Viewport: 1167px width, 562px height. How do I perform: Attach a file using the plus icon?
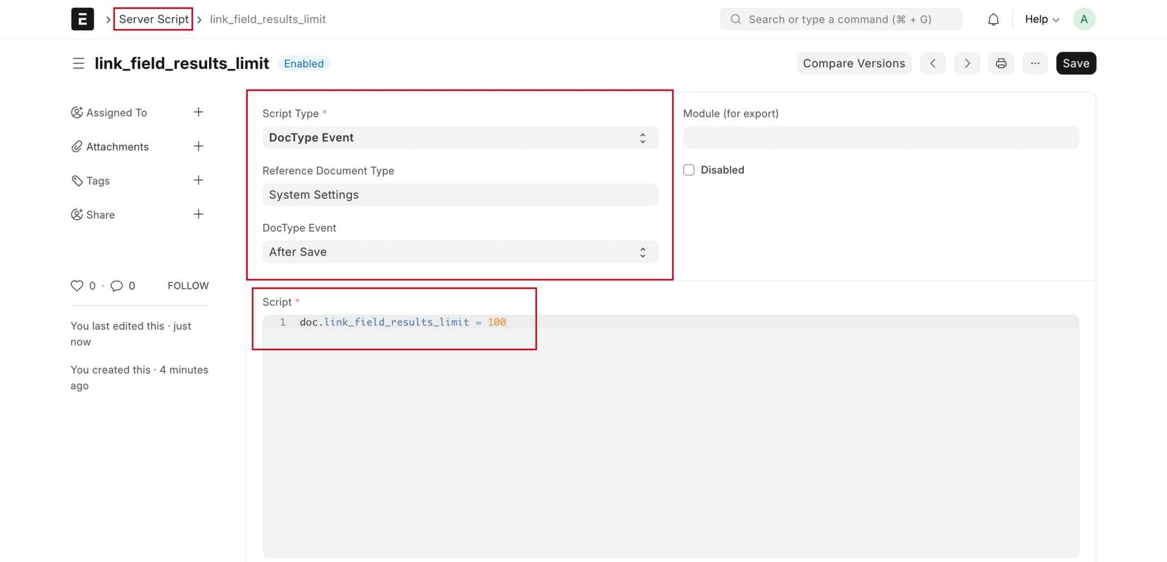pyautogui.click(x=199, y=146)
